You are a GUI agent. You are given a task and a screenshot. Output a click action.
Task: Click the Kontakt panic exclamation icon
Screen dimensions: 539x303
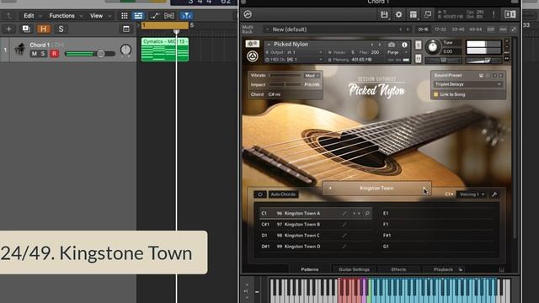coord(494,14)
